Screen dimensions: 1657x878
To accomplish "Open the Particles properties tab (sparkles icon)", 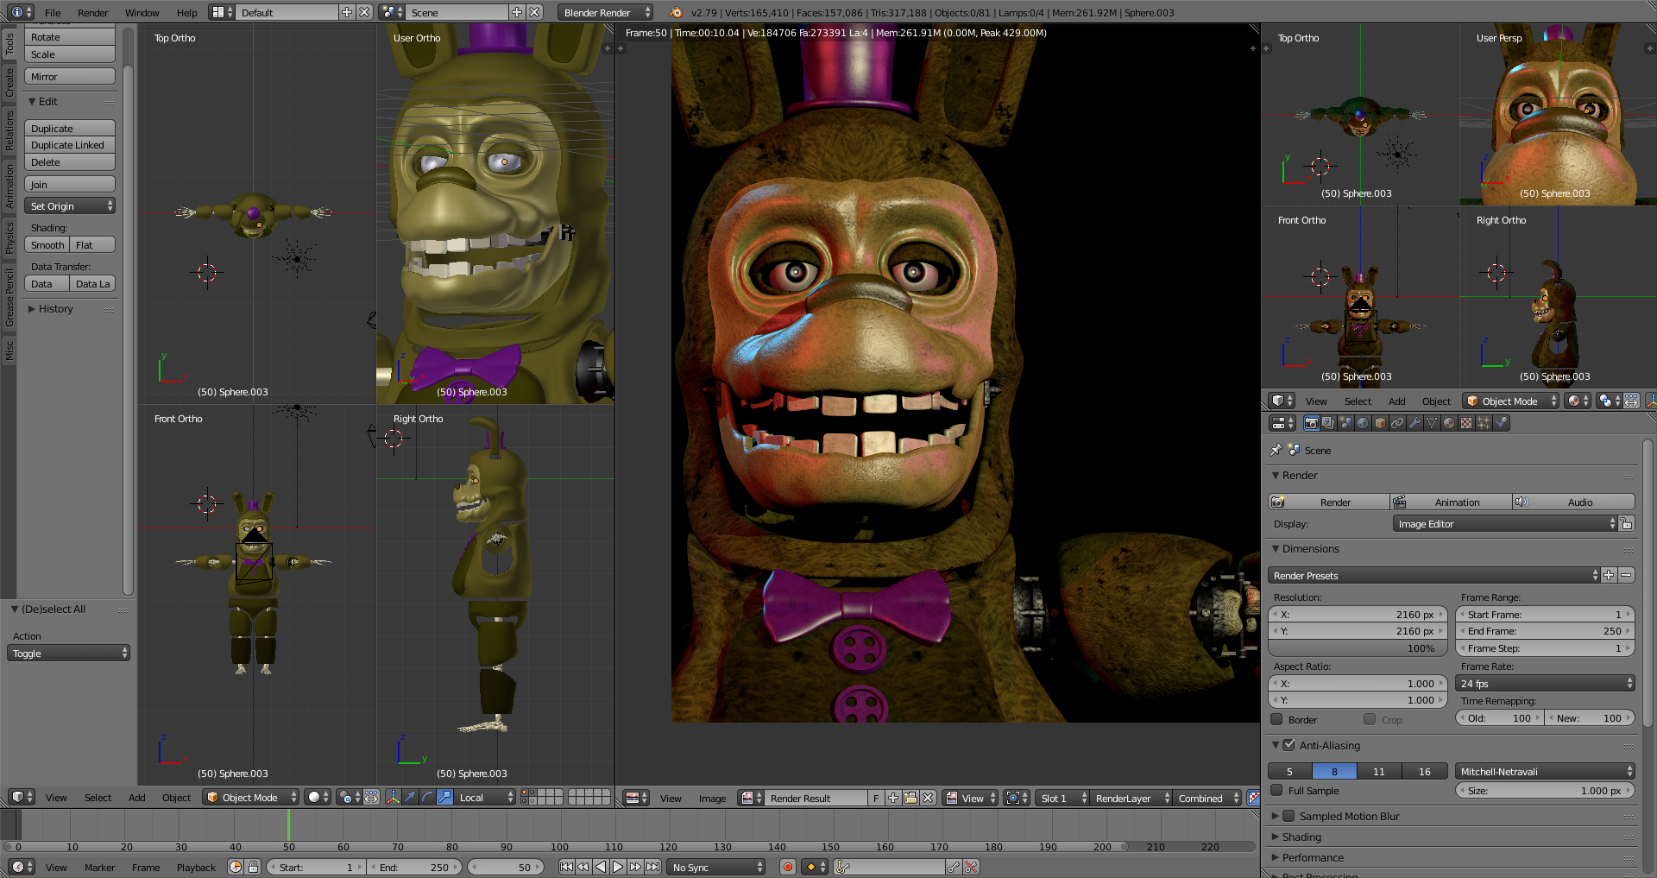I will pos(1484,423).
